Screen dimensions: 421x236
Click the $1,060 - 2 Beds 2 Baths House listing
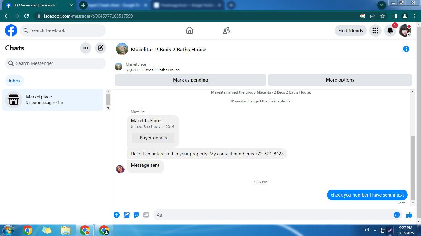point(153,70)
